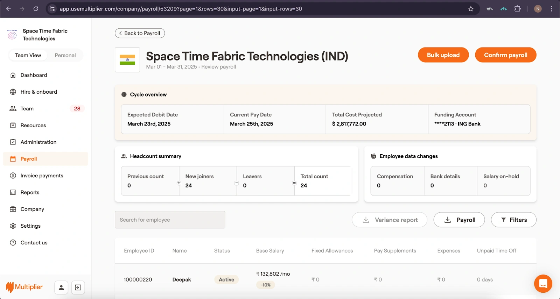This screenshot has height=299, width=560.
Task: Click the Unpaid Time Off column header
Action: pyautogui.click(x=497, y=251)
